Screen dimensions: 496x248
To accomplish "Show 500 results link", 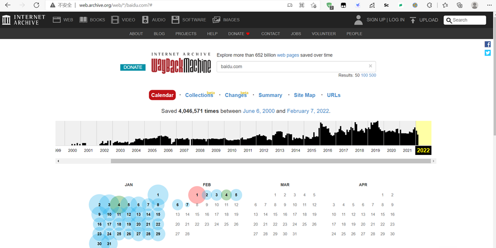I will point(373,75).
